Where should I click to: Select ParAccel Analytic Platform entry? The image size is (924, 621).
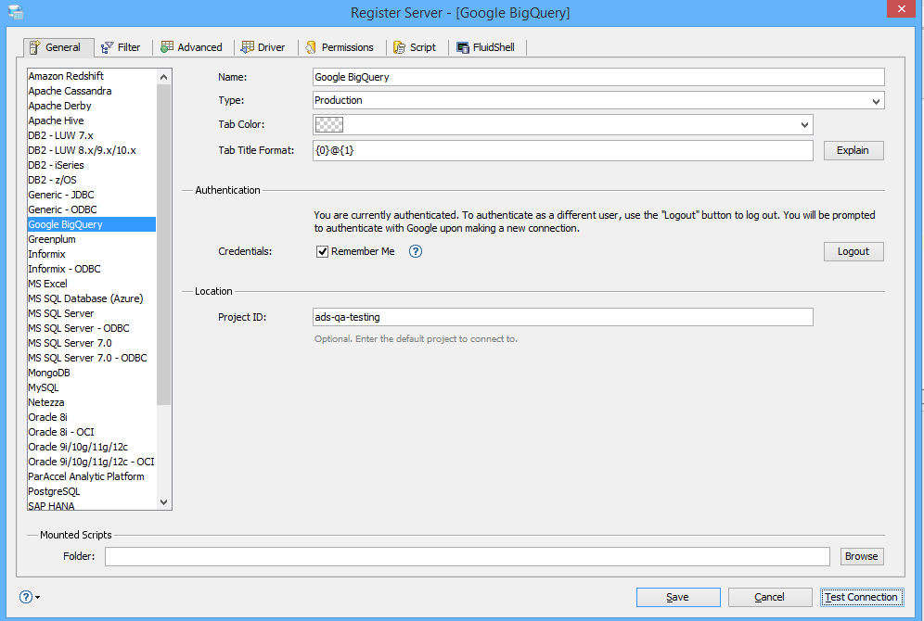pyautogui.click(x=92, y=476)
